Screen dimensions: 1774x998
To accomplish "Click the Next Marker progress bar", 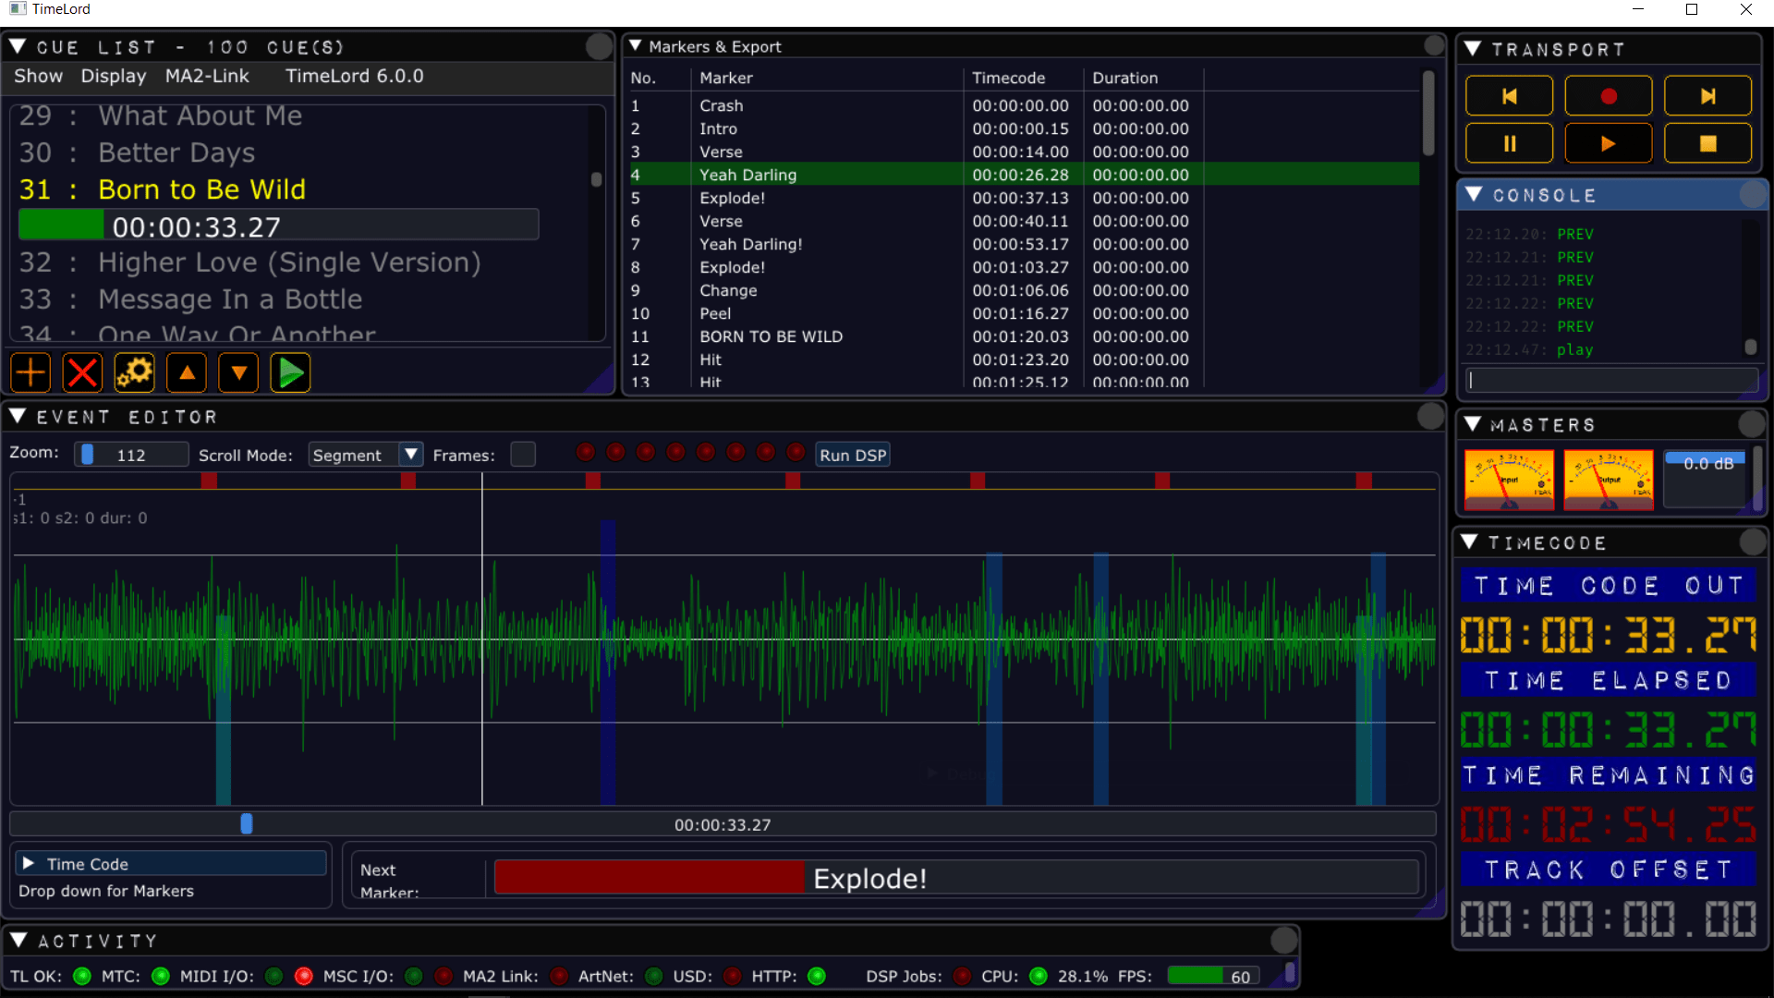I will (956, 877).
